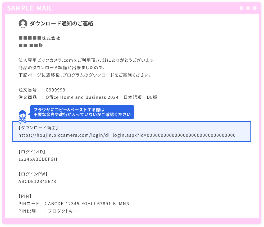Viewport: 264px width, 227px height.
Task: Click the mail subject ダウンロード通知のご連絡
Action: point(61,24)
